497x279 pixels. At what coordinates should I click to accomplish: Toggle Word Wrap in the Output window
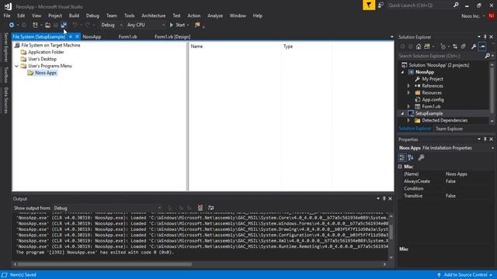pyautogui.click(x=210, y=208)
